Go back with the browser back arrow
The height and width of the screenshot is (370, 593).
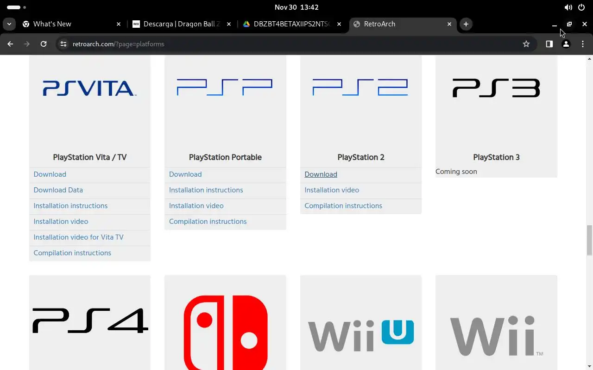[10, 44]
